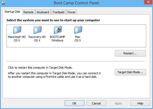Select the Recovery HD disk folder icon

(x=38, y=30)
